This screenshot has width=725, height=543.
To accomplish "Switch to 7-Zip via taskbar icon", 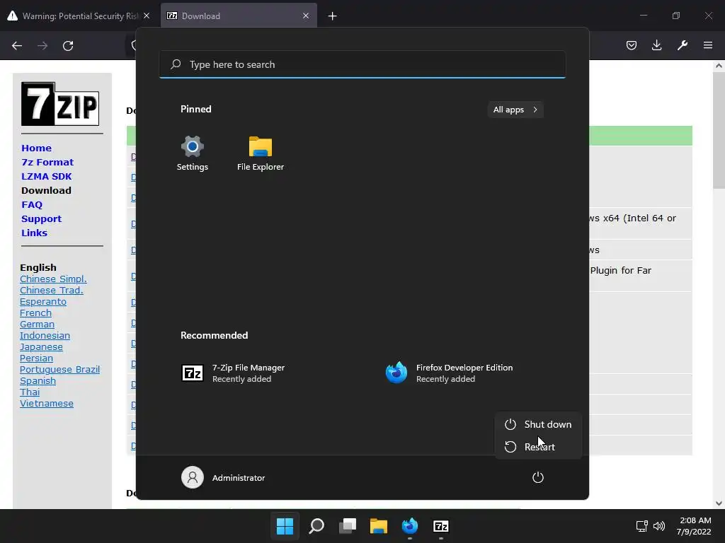I will click(440, 526).
